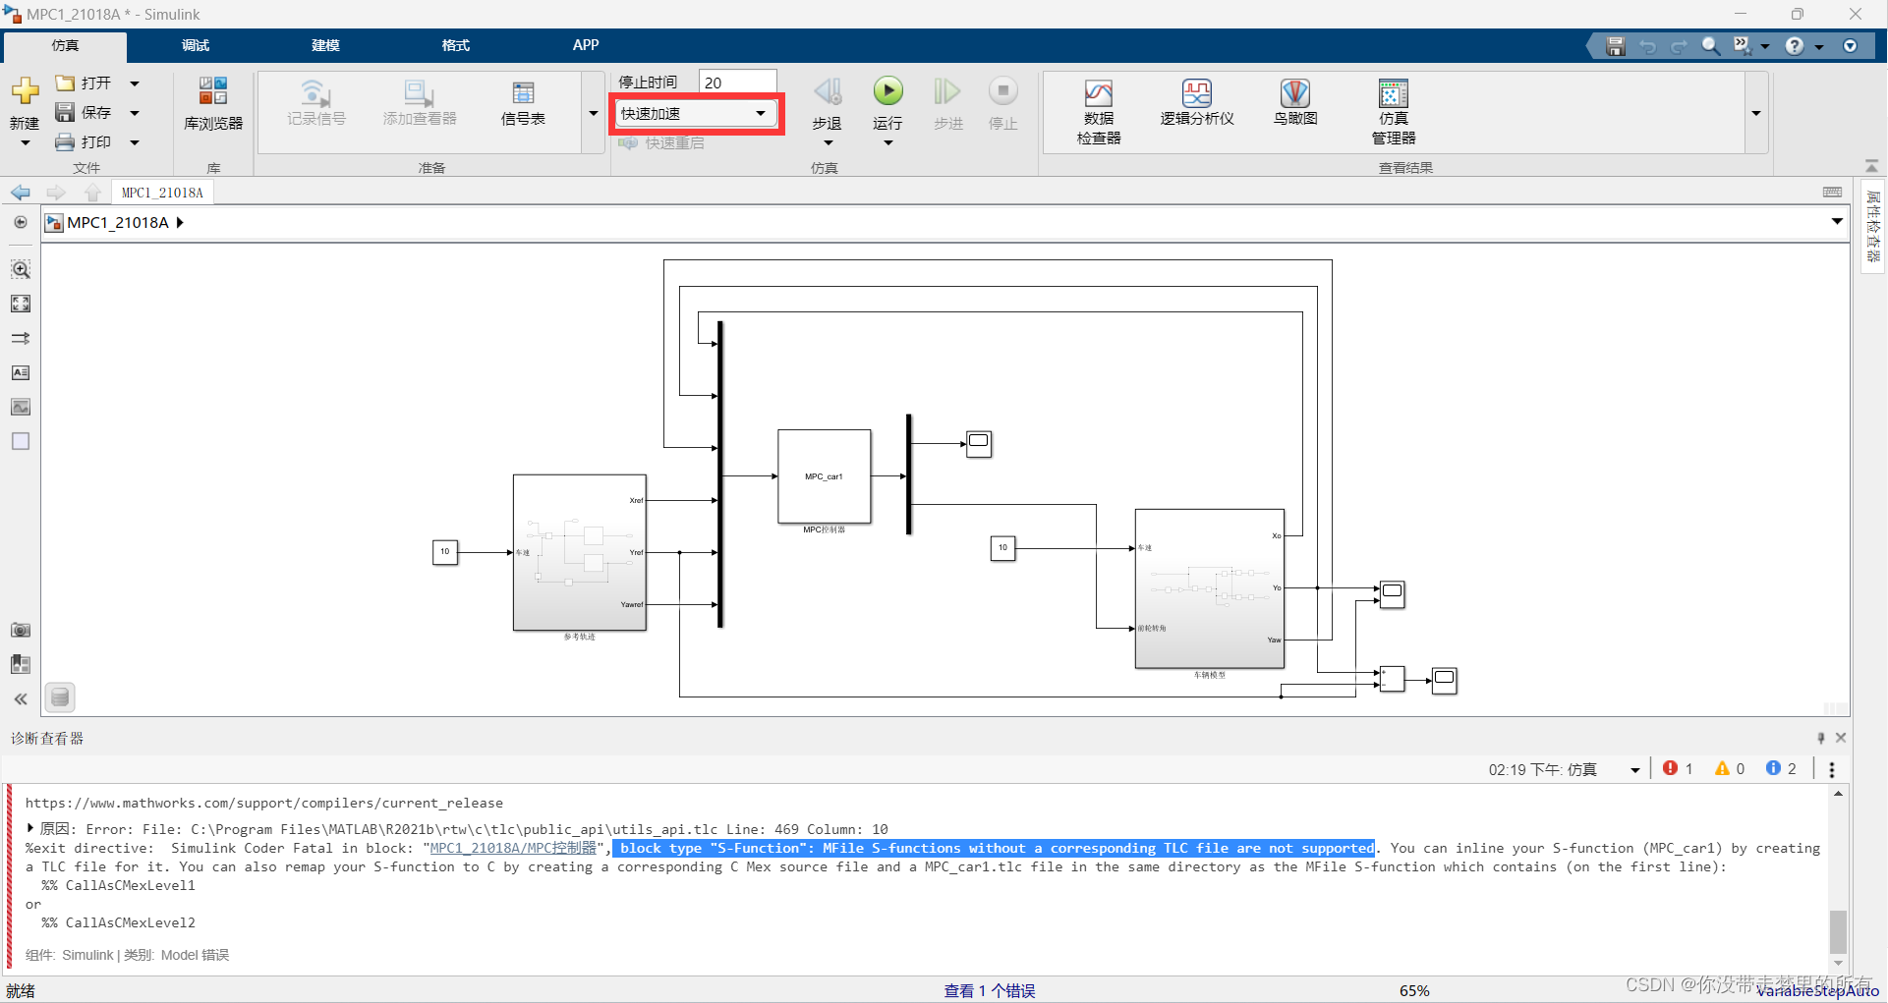This screenshot has width=1888, height=1003.
Task: Click the quick access save icon
Action: click(x=1616, y=46)
